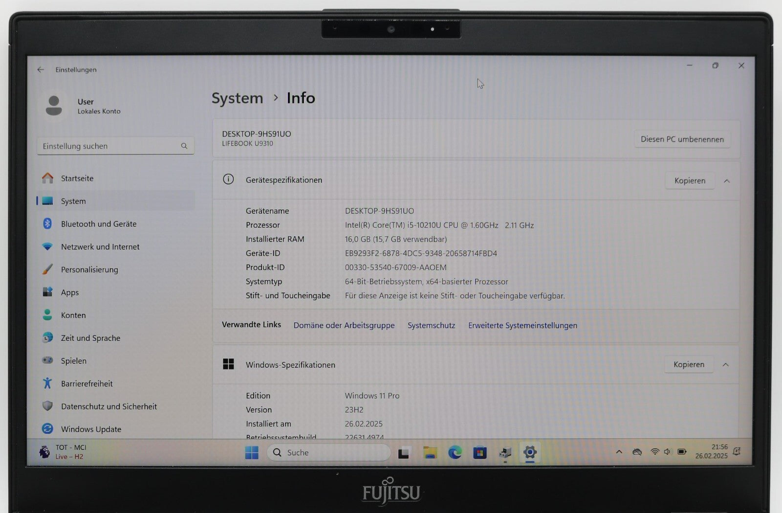Open the Bluetooth und Geräte section
Viewport: 782px width, 513px height.
tap(98, 223)
